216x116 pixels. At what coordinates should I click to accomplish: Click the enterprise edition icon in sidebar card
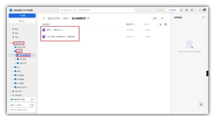point(11,99)
